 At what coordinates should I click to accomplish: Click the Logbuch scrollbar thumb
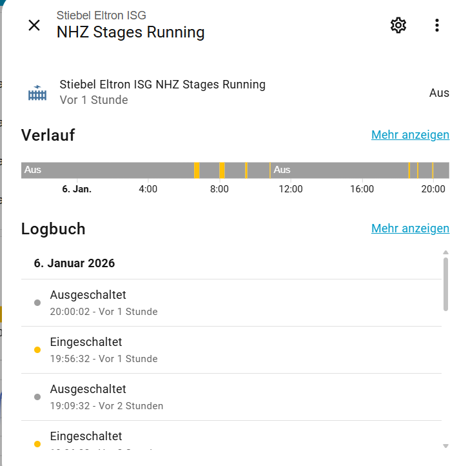pos(445,284)
